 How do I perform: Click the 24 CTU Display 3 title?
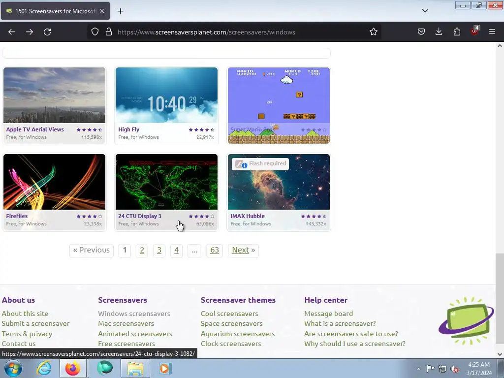140,217
